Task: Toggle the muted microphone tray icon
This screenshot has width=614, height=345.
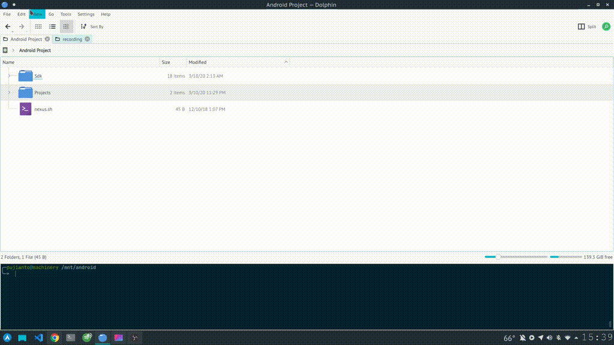Action: pos(559,338)
